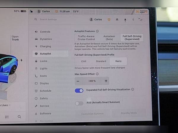Tap the HomeLink garage icon in header

point(117,20)
